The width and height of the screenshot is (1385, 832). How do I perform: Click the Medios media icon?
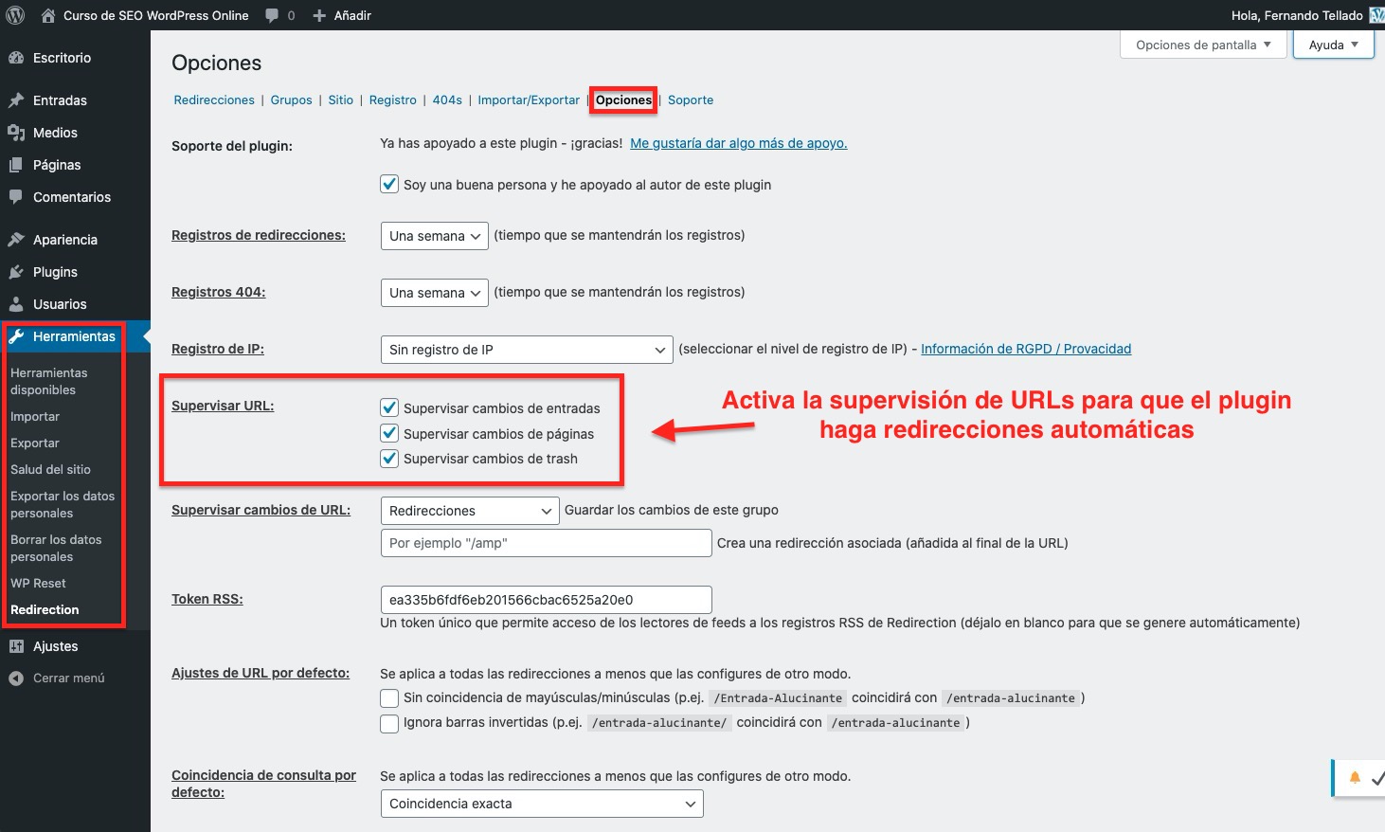point(16,133)
